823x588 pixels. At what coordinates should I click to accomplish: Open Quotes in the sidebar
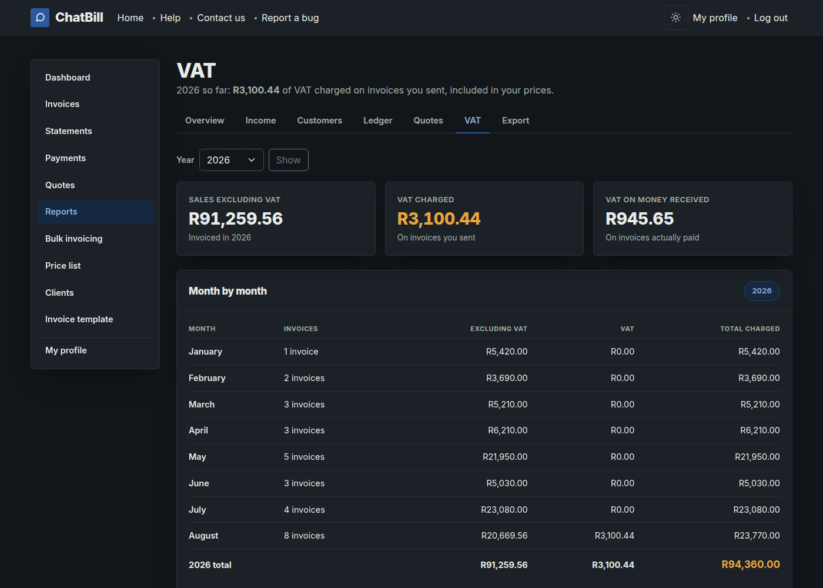(x=95, y=185)
